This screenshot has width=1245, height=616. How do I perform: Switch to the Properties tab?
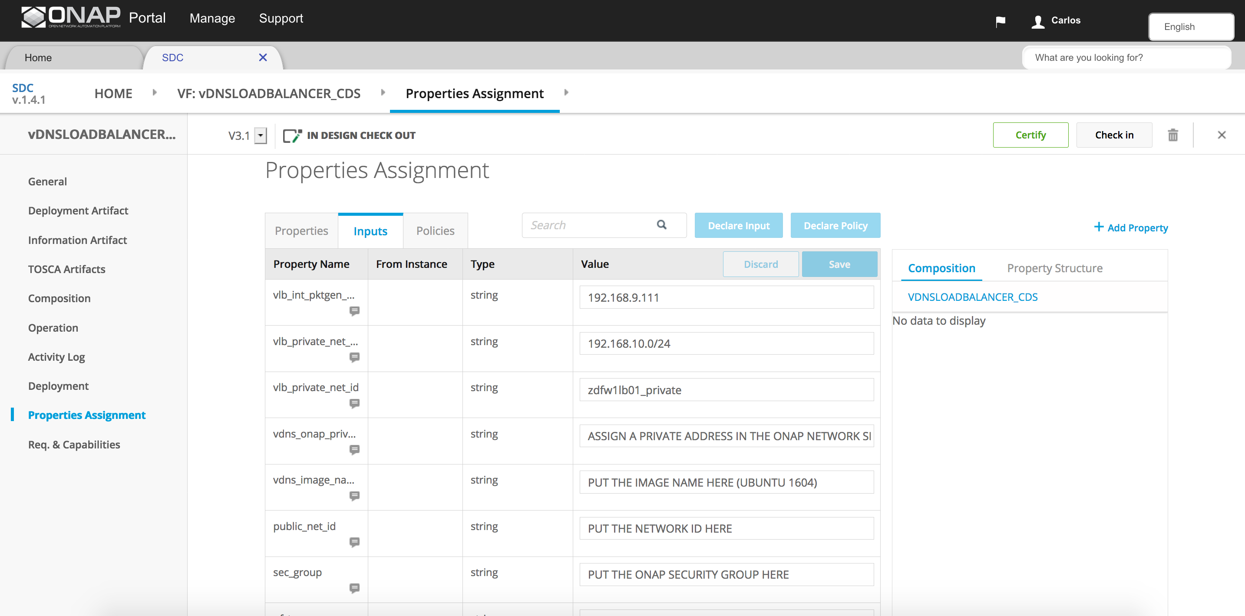coord(301,231)
